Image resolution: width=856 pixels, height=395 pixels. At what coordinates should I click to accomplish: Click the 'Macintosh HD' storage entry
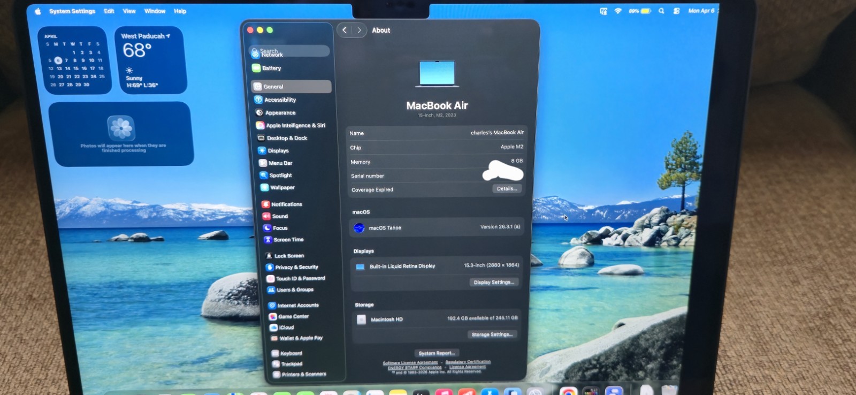(387, 320)
